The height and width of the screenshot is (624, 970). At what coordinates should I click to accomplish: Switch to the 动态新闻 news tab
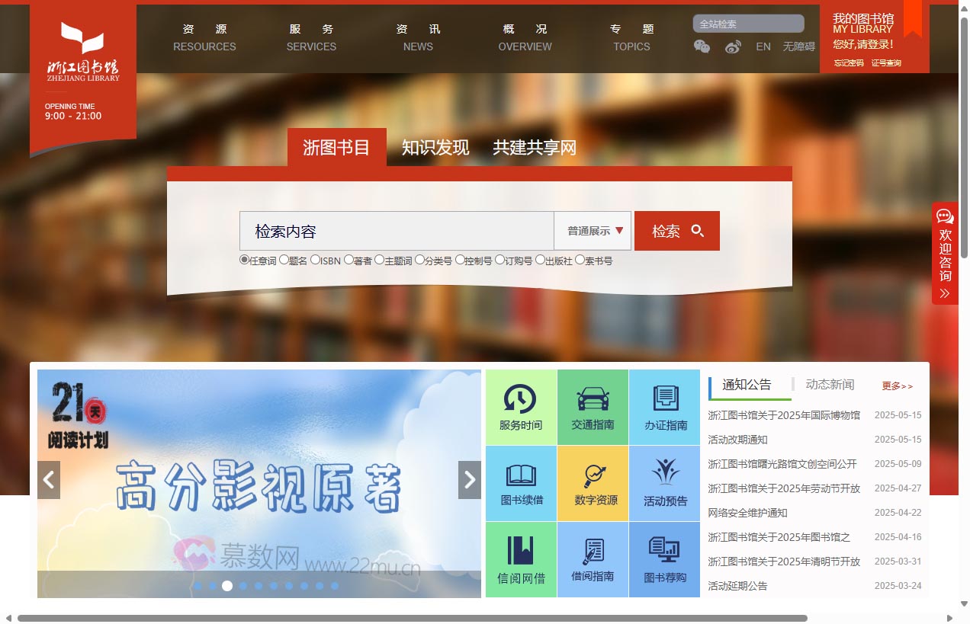tap(828, 386)
